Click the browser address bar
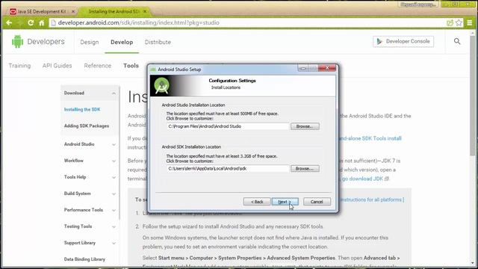 247,22
